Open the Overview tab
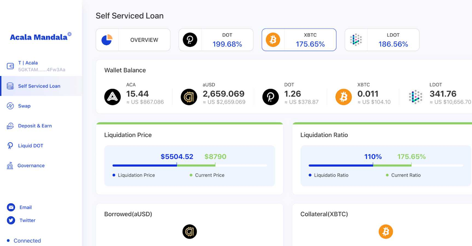Image resolution: width=472 pixels, height=246 pixels. [133, 40]
